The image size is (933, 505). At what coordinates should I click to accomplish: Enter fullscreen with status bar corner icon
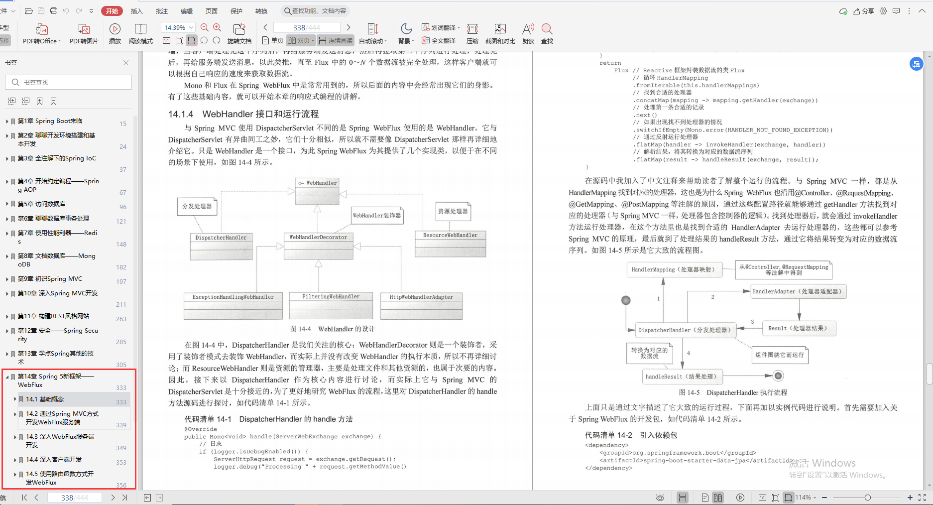(922, 498)
